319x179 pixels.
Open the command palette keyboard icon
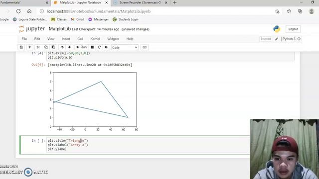click(x=145, y=47)
